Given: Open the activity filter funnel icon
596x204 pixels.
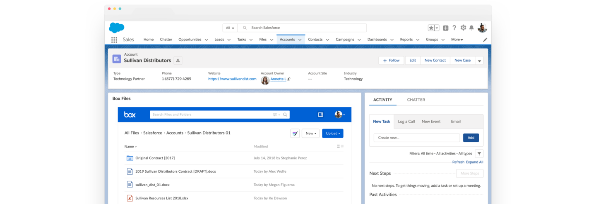Looking at the screenshot, I should pos(479,154).
